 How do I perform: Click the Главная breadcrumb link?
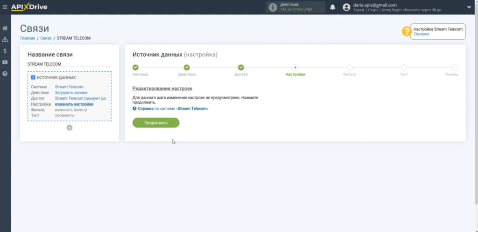click(28, 38)
